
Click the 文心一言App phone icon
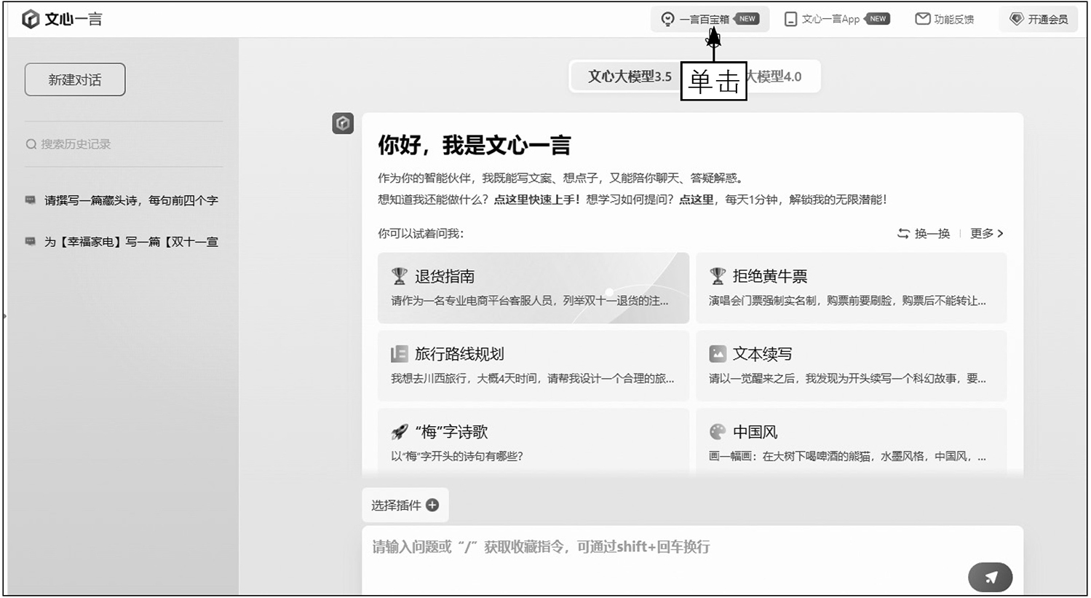click(790, 19)
